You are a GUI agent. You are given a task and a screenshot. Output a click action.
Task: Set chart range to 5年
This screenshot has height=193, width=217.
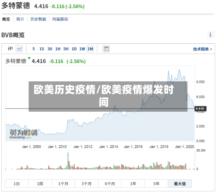coord(156,183)
